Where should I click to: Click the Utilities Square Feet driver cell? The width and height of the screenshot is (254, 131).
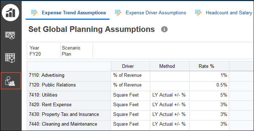point(130,96)
